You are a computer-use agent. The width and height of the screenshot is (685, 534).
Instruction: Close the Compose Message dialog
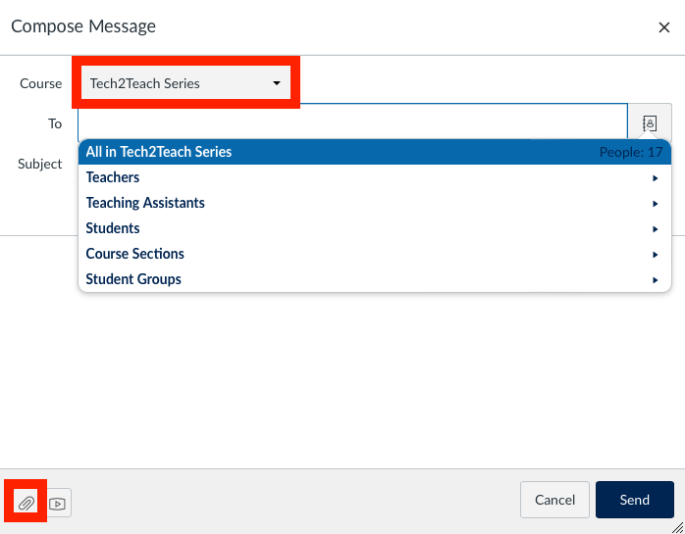(664, 27)
